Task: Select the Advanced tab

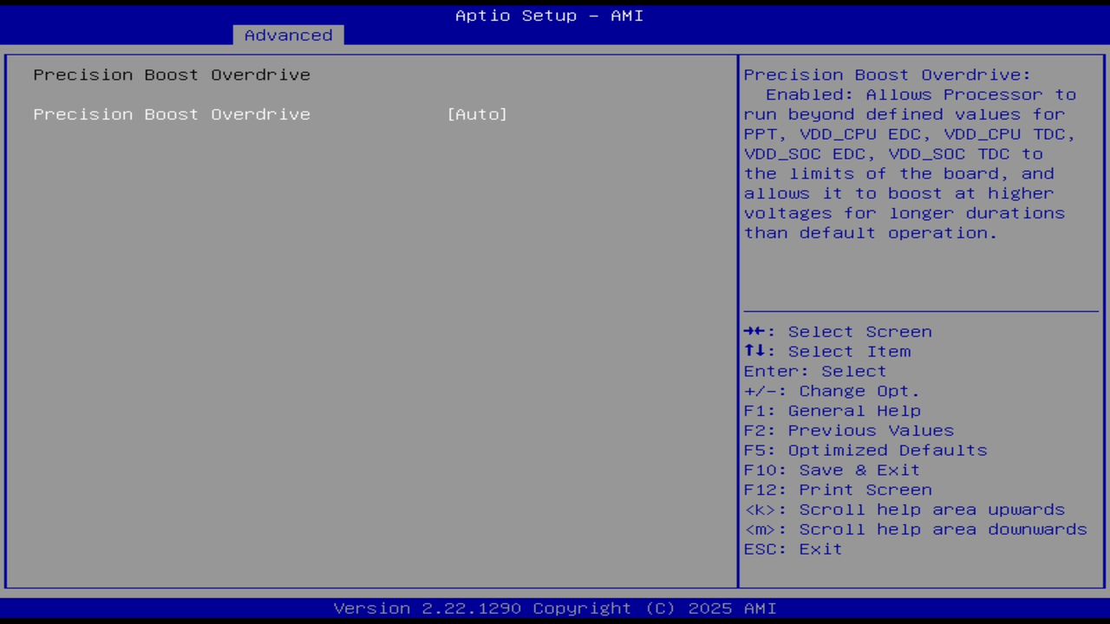Action: click(287, 35)
